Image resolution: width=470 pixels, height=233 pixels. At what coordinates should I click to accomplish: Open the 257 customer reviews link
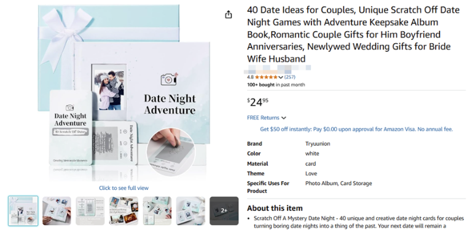(x=290, y=77)
